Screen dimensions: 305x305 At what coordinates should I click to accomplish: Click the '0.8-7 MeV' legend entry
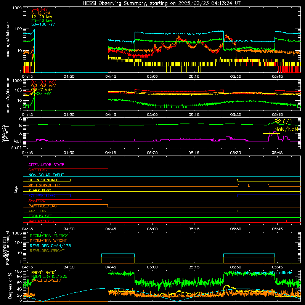(42, 90)
